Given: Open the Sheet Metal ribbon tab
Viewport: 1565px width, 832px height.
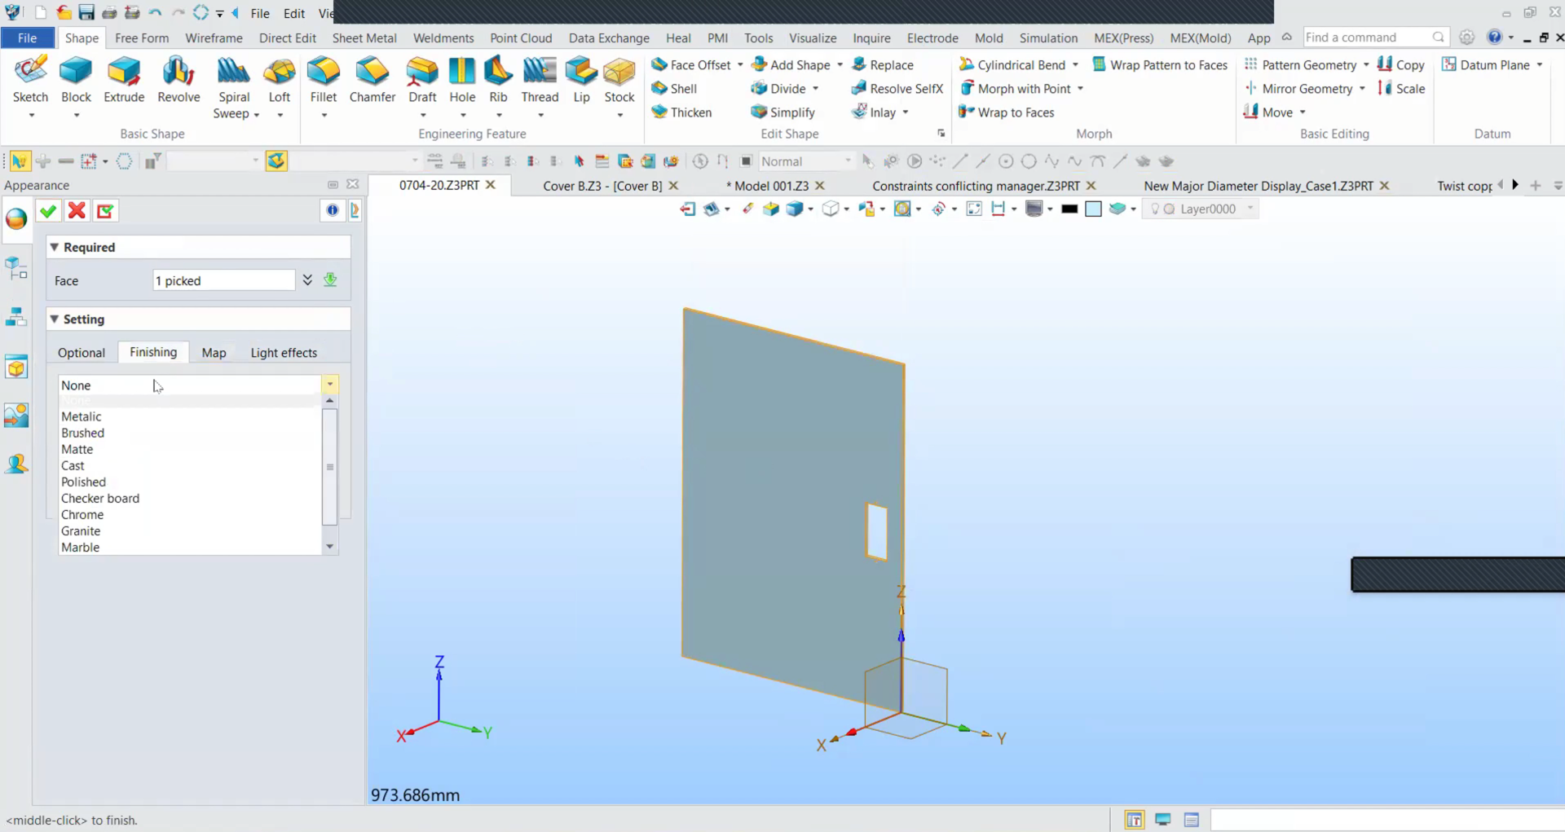Looking at the screenshot, I should click(364, 37).
